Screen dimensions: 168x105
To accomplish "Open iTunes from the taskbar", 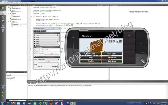I will tap(67, 103).
